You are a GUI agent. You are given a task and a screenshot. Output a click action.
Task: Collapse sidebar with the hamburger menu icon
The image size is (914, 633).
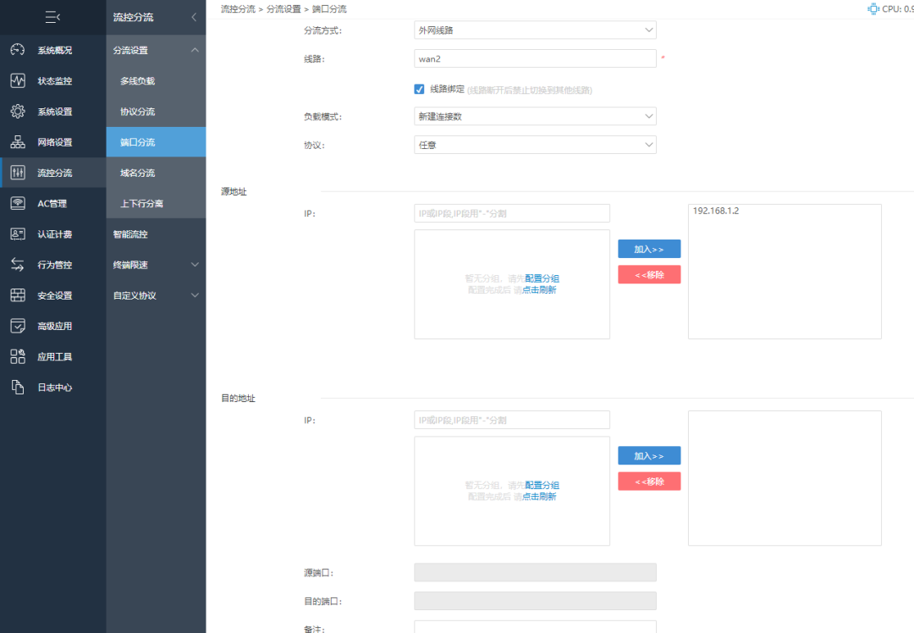(x=52, y=18)
